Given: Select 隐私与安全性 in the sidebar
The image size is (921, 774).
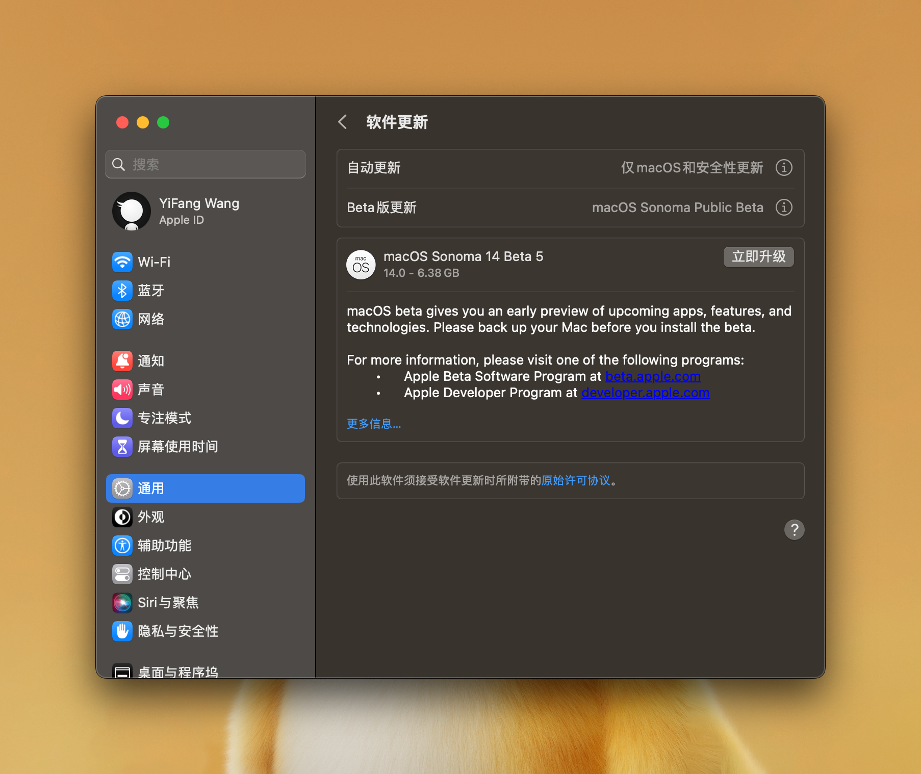Looking at the screenshot, I should coord(206,631).
